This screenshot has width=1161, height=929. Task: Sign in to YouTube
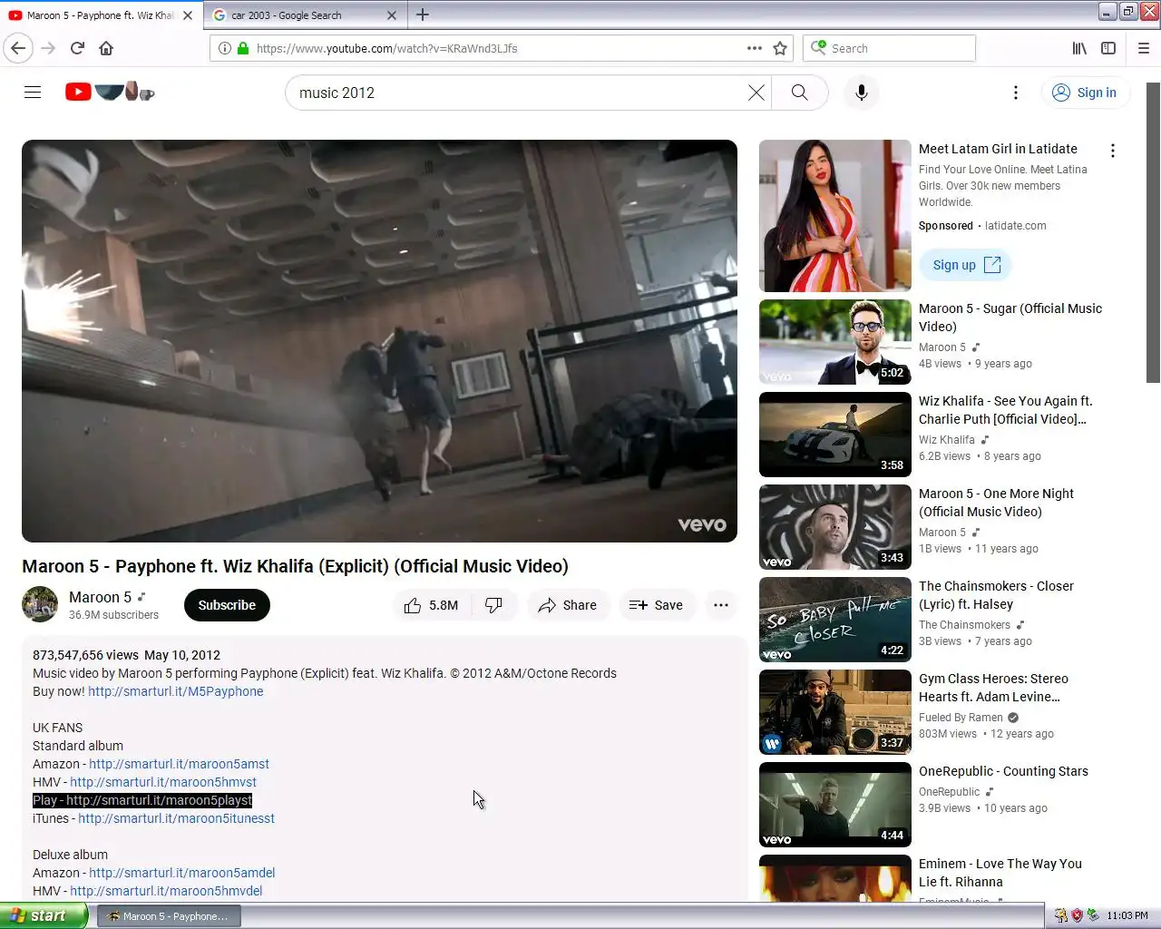click(x=1085, y=93)
